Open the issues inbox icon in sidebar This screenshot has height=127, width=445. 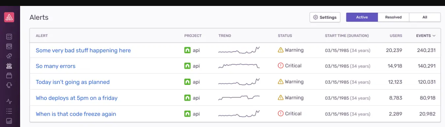coord(9,46)
